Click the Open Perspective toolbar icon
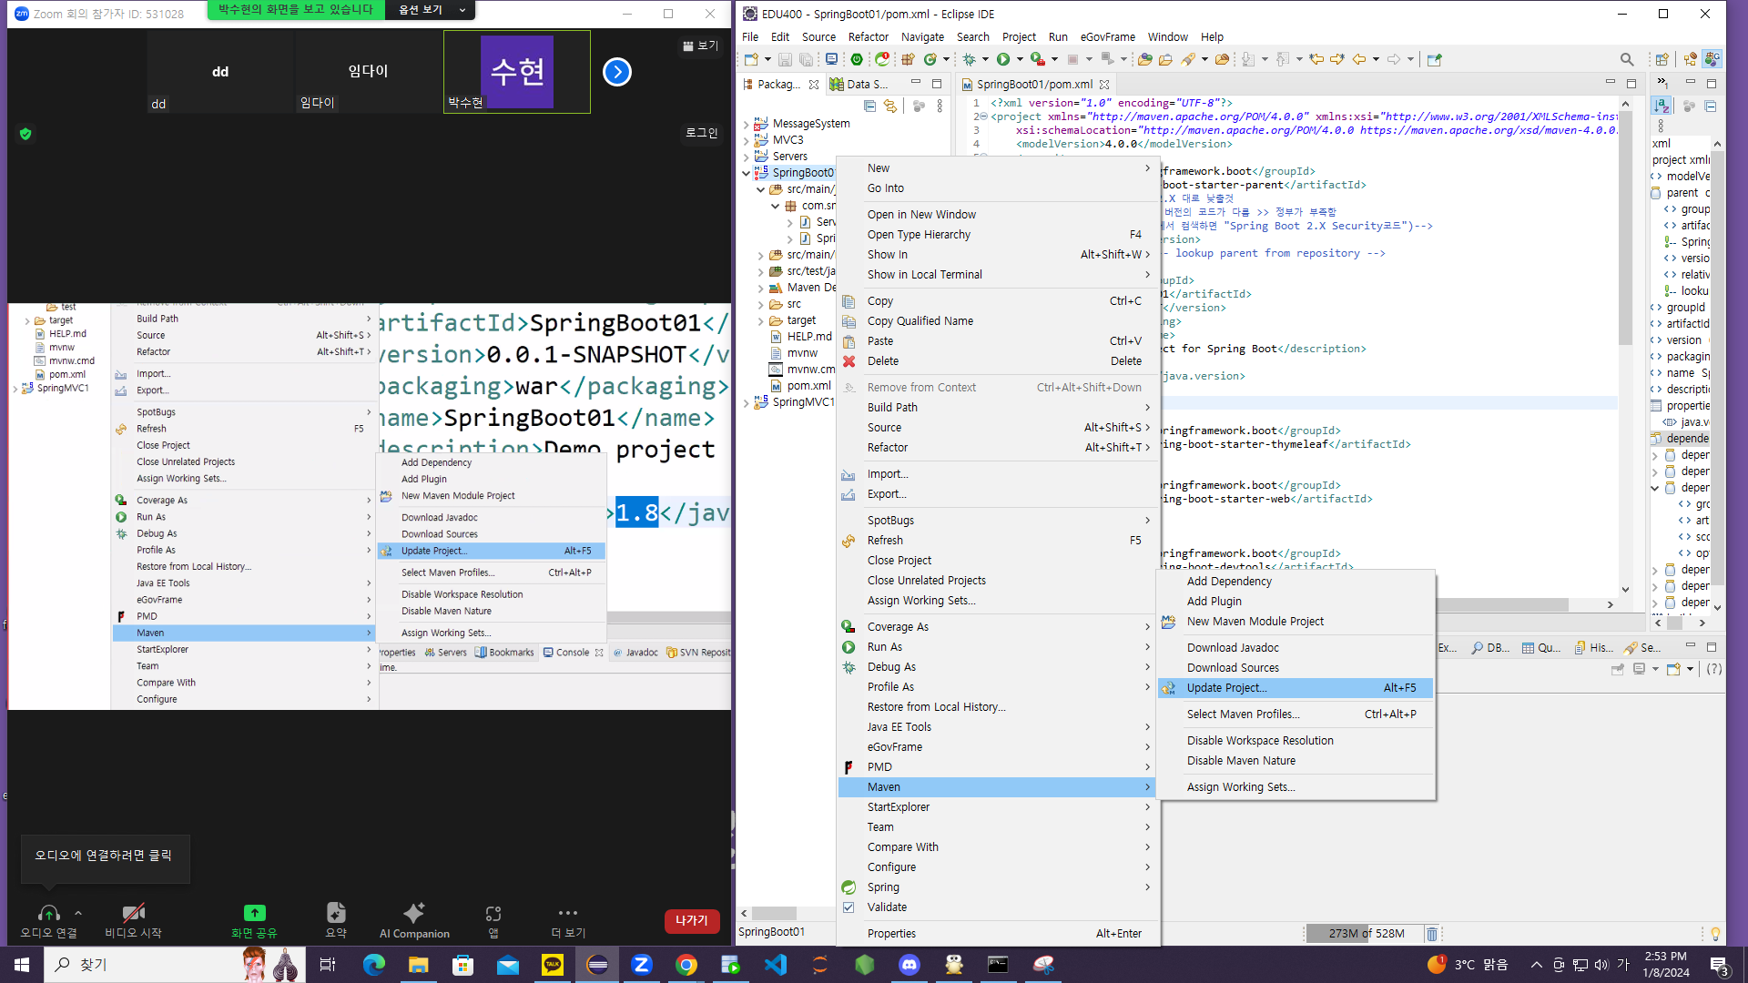1748x983 pixels. (1662, 59)
